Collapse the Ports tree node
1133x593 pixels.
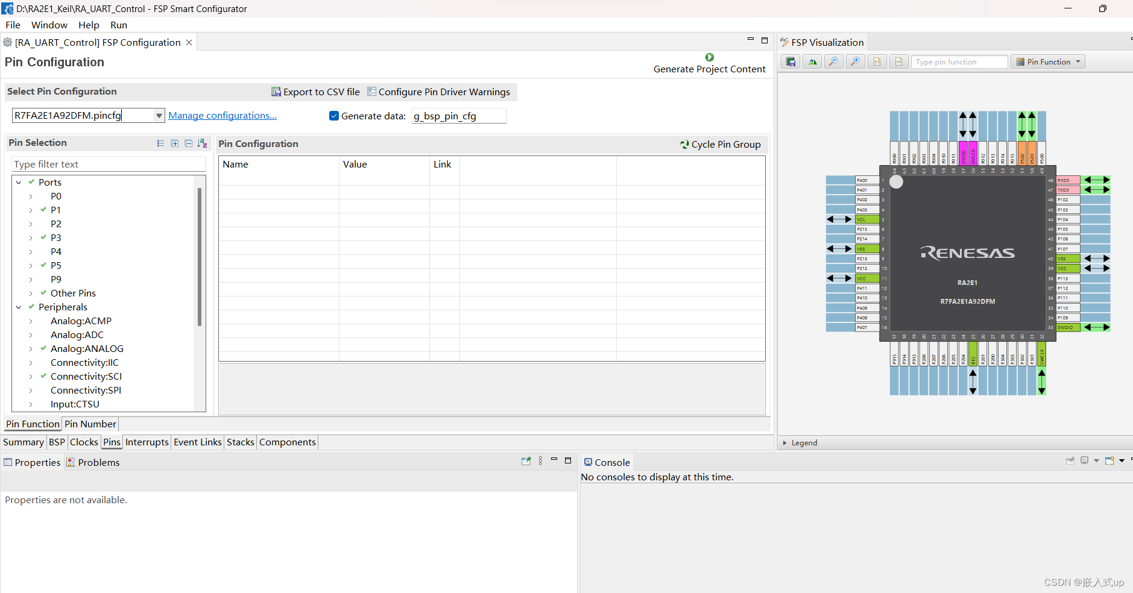[19, 183]
